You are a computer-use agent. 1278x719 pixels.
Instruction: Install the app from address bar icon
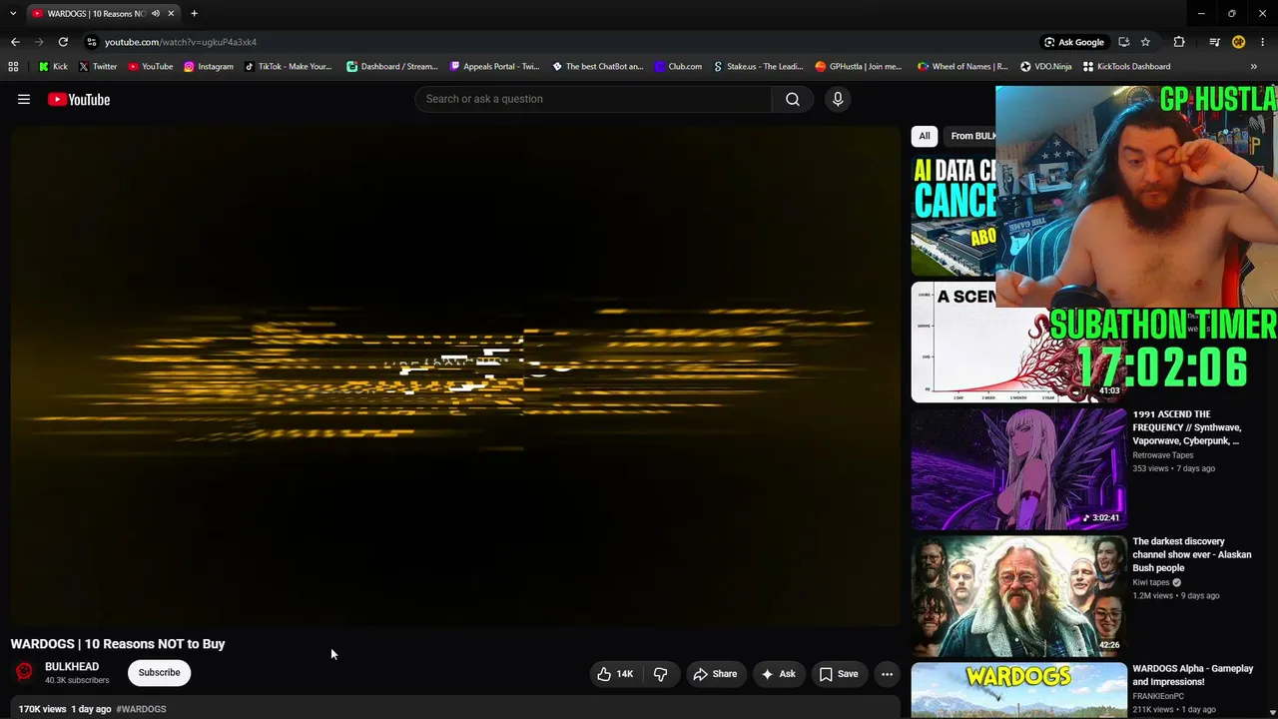[x=1124, y=42]
